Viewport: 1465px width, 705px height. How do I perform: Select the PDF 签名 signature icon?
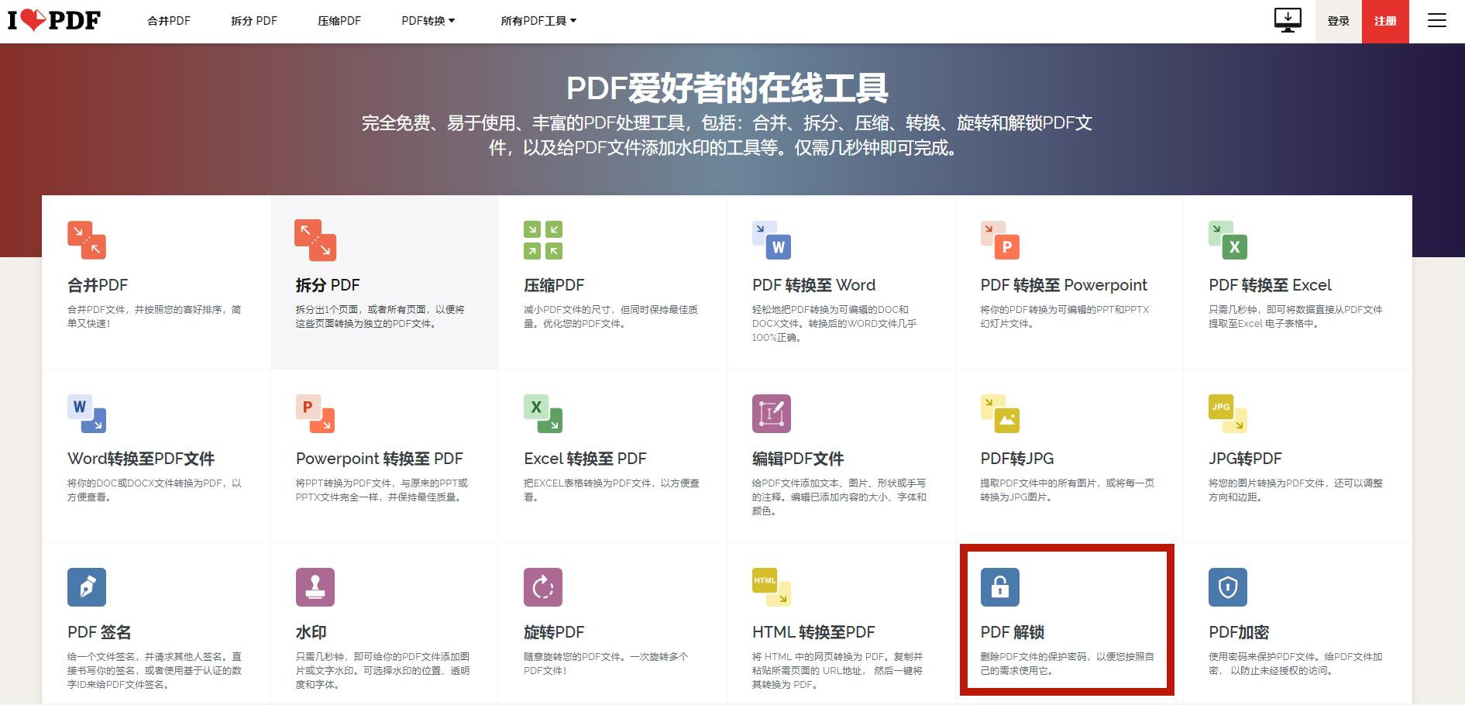coord(87,587)
